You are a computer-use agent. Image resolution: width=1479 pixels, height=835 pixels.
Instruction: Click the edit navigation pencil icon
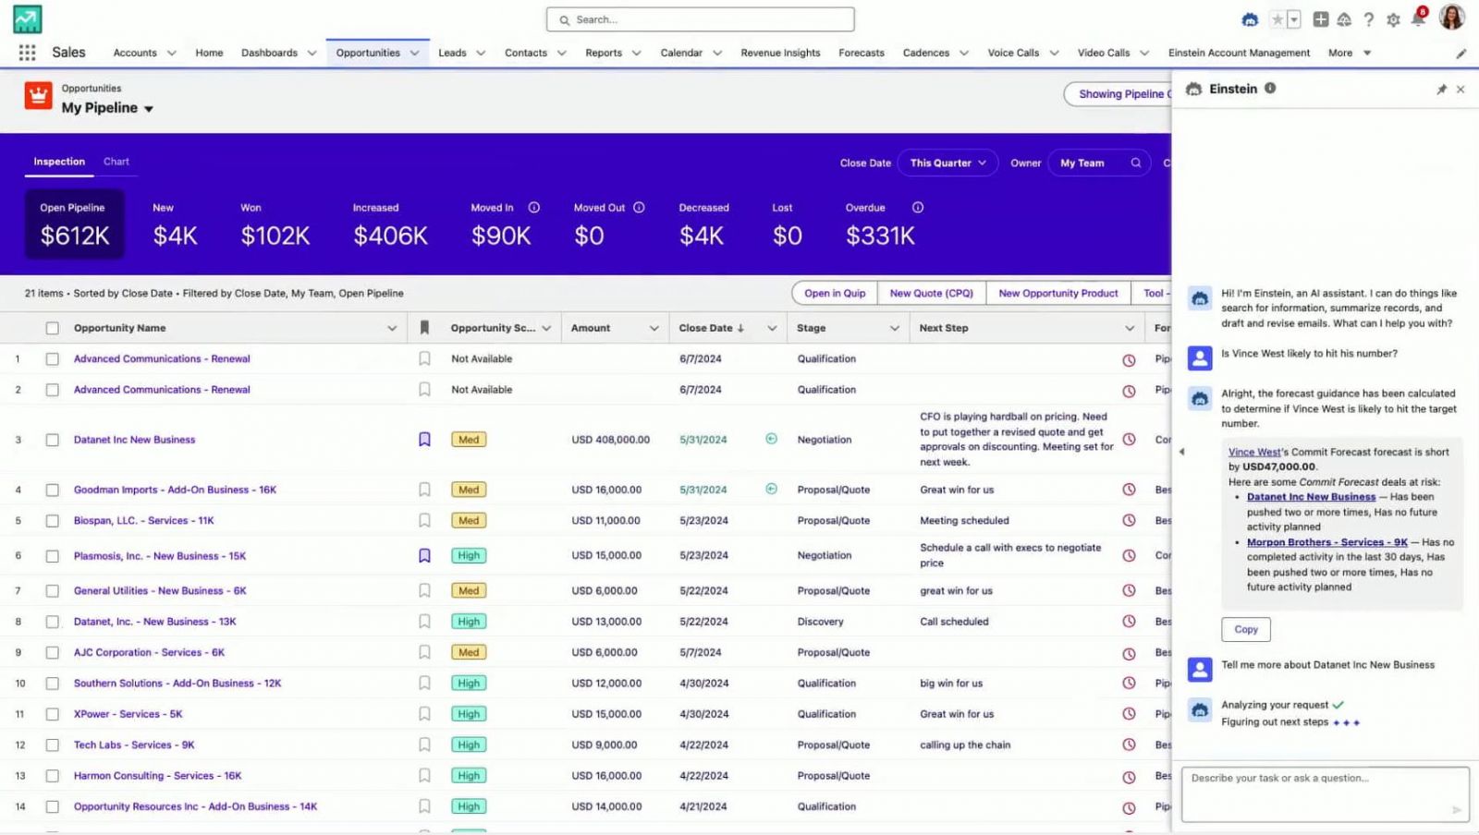click(1461, 54)
